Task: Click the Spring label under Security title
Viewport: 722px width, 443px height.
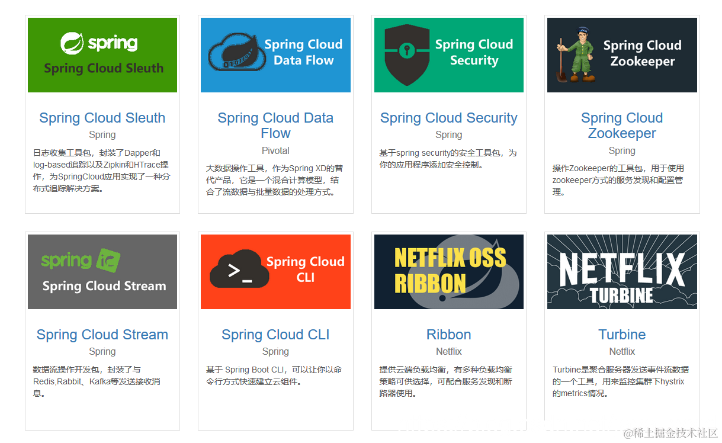Action: 449,135
